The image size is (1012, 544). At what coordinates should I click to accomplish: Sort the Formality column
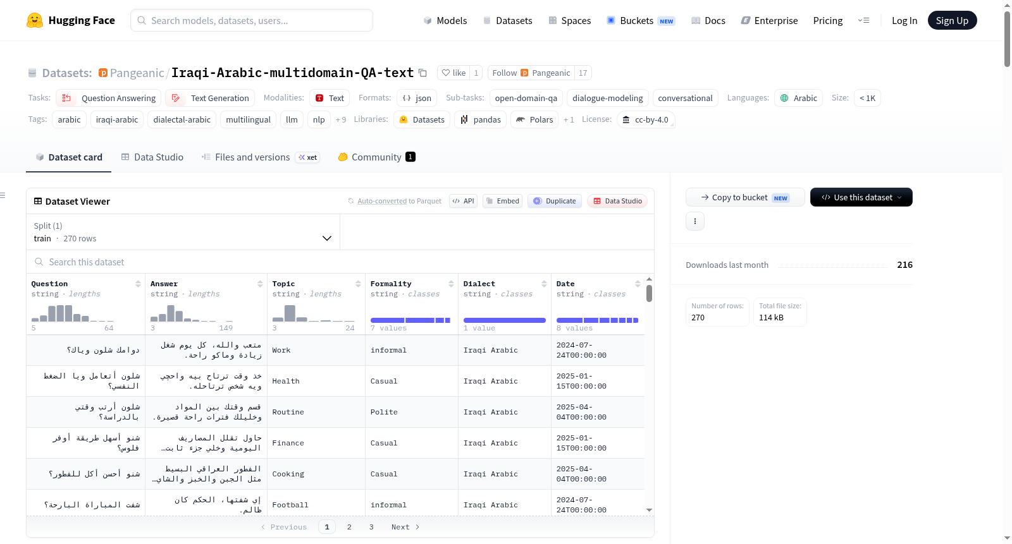pyautogui.click(x=451, y=284)
